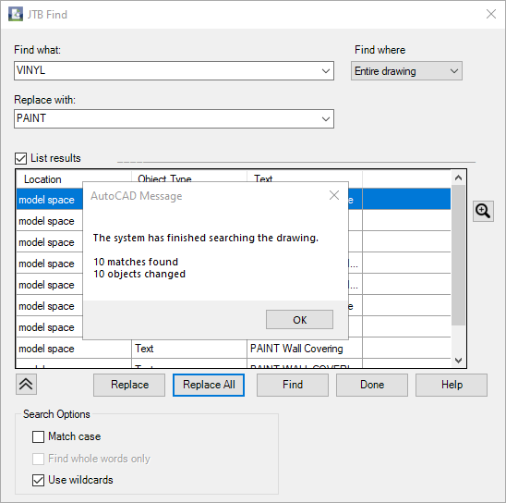
Task: Enable the Match case checkbox
Action: point(38,436)
